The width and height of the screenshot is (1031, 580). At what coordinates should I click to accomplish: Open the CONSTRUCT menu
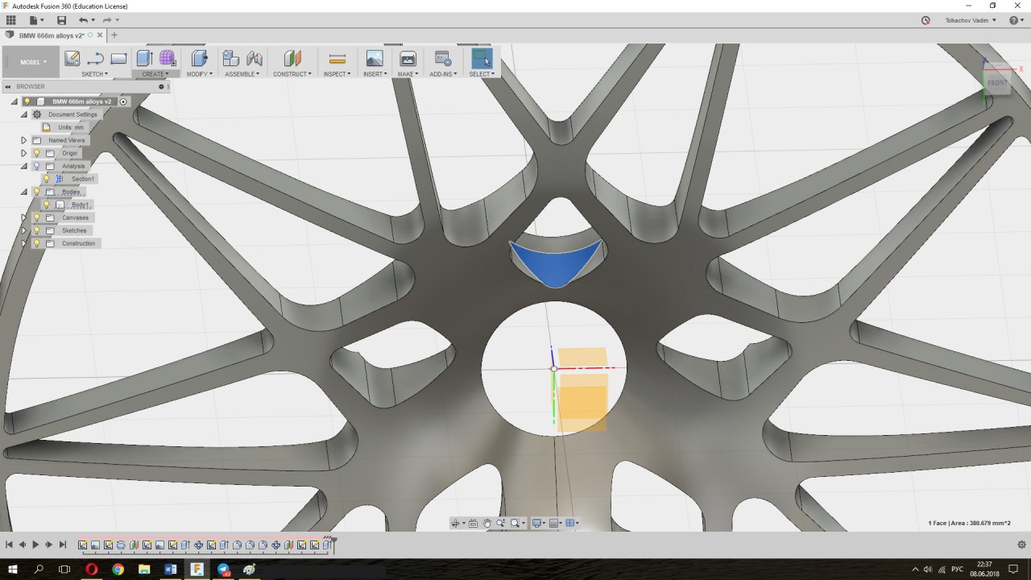pyautogui.click(x=292, y=74)
